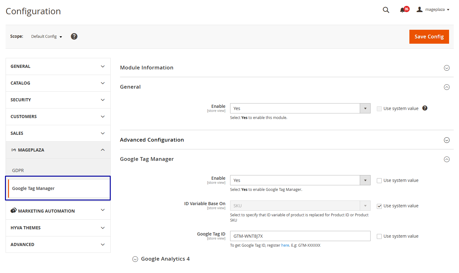Open the admin search magnifier icon
This screenshot has height=273, width=459.
point(386,10)
